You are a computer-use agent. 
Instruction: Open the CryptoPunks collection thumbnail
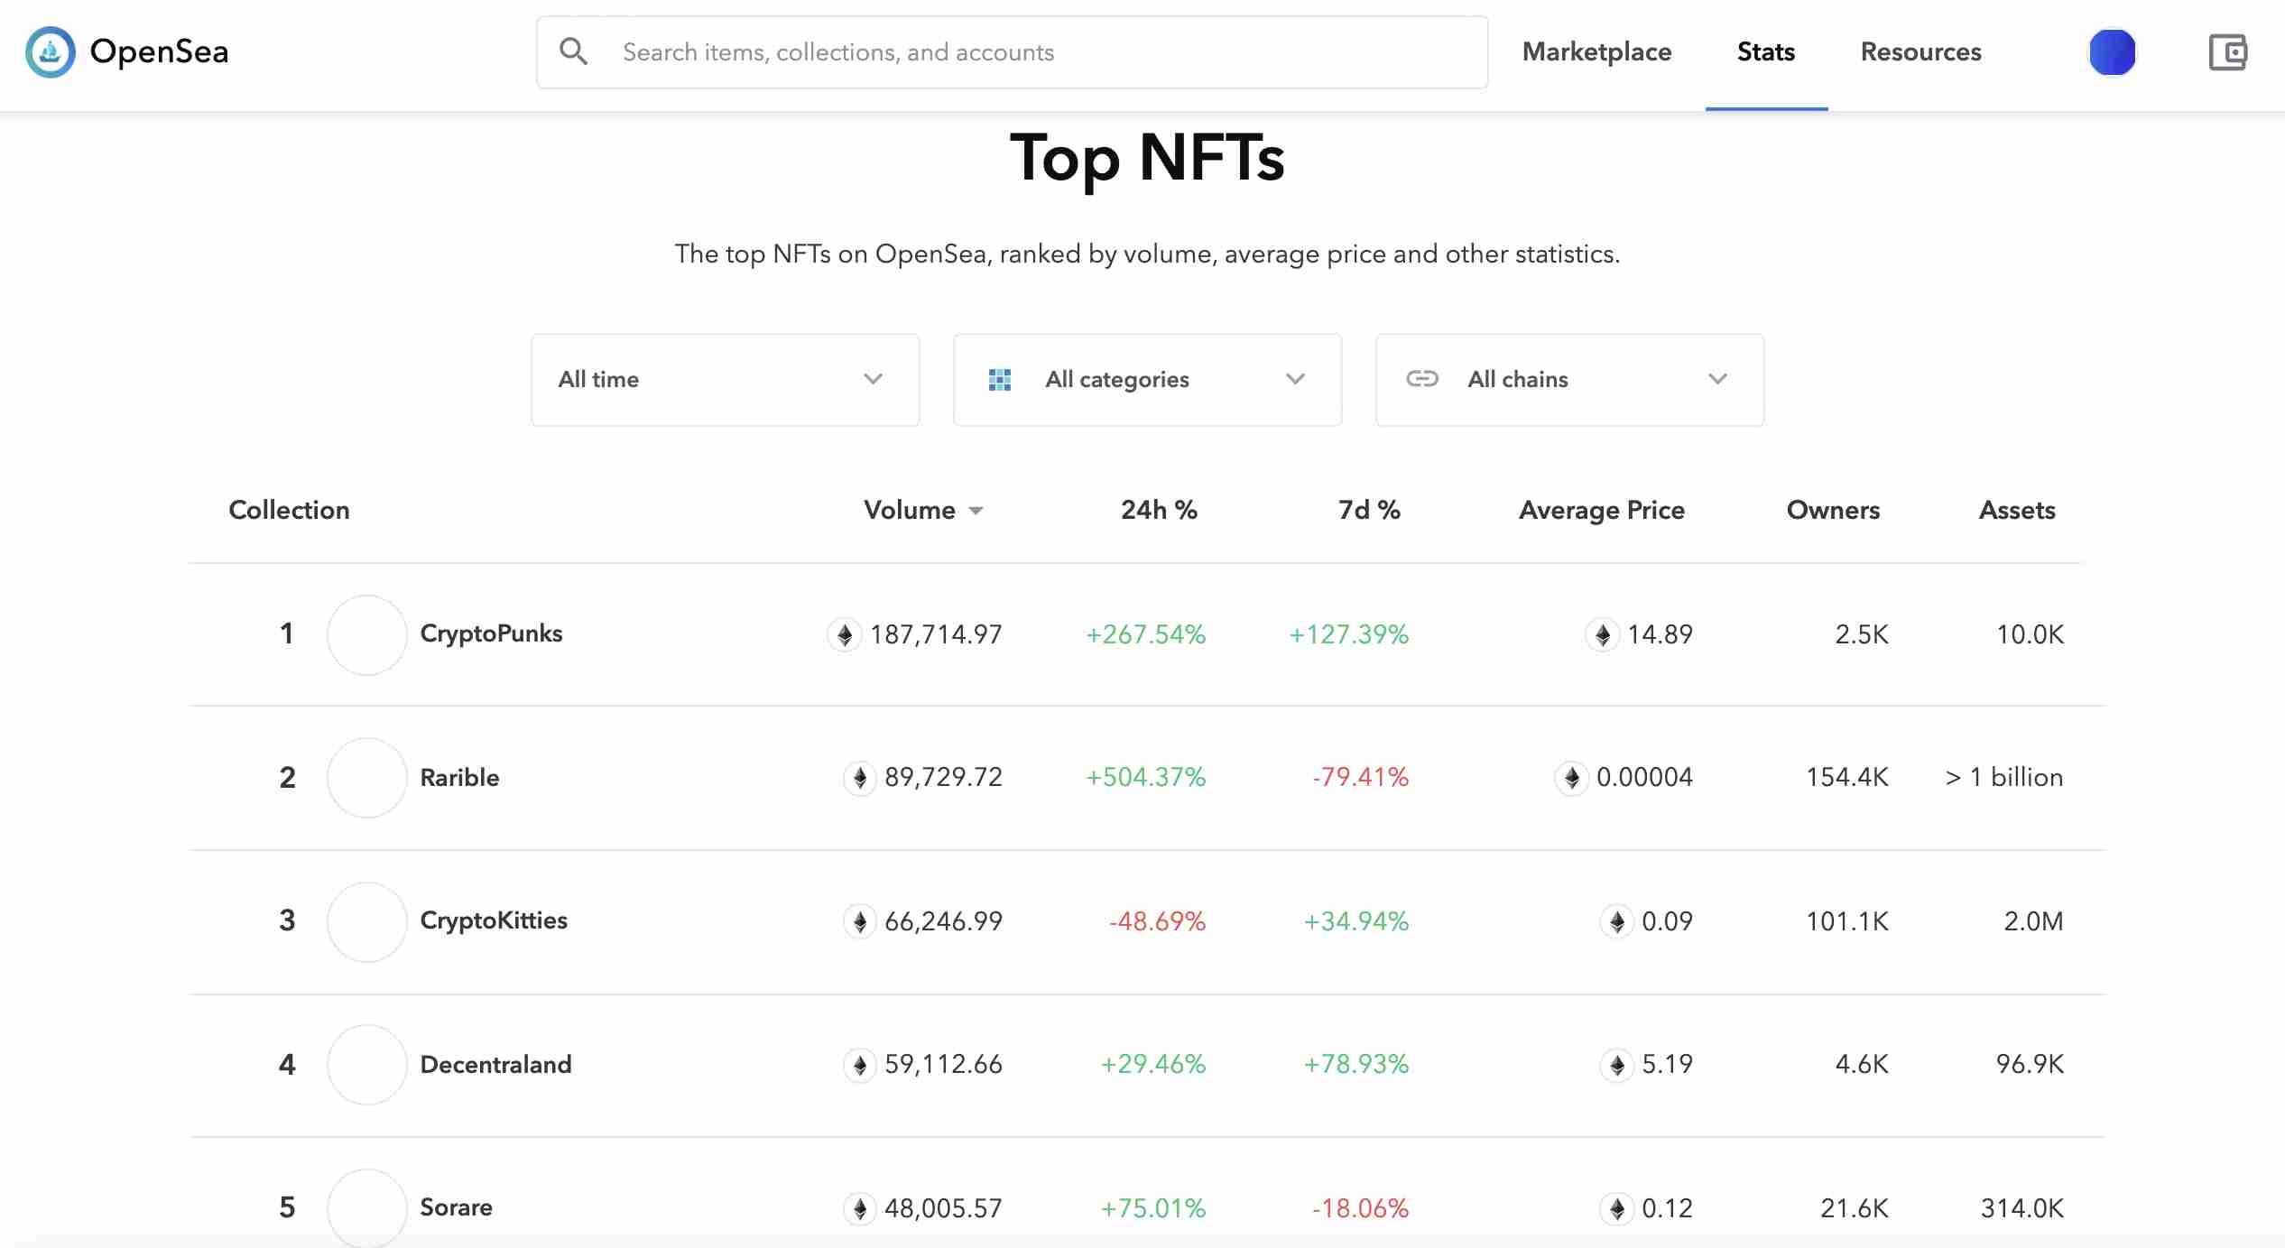pyautogui.click(x=366, y=634)
